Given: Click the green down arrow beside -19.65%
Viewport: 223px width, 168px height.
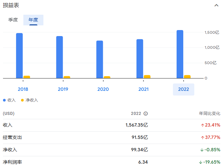Looking at the screenshot, I should click(x=201, y=162).
